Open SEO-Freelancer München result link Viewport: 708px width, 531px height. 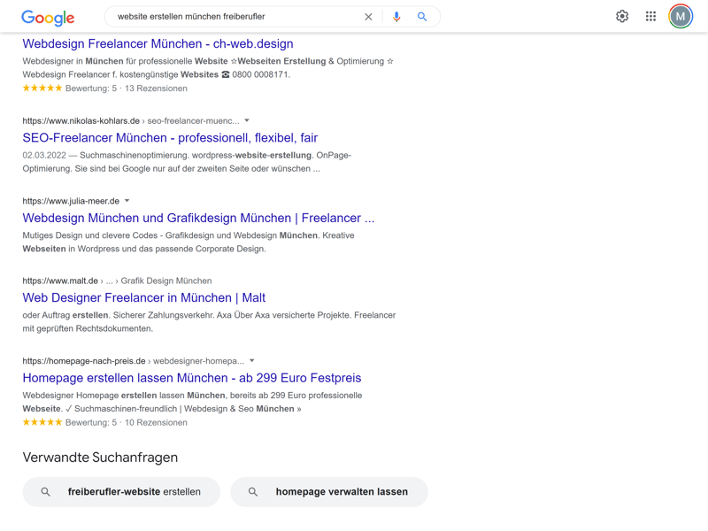[x=170, y=138]
